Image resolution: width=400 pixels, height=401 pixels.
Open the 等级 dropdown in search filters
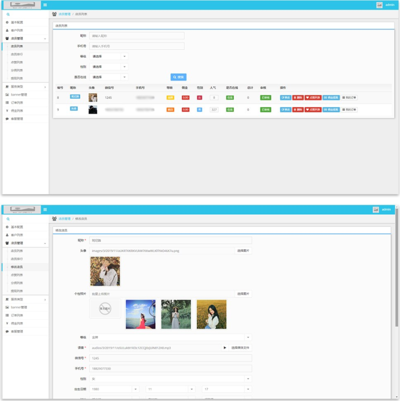108,56
